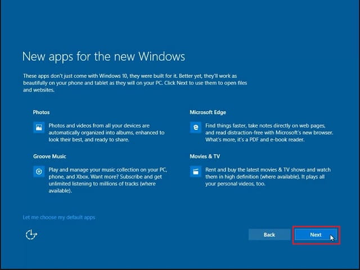Viewport: 360px width, 270px height.
Task: Go back with the Back button
Action: click(x=269, y=235)
